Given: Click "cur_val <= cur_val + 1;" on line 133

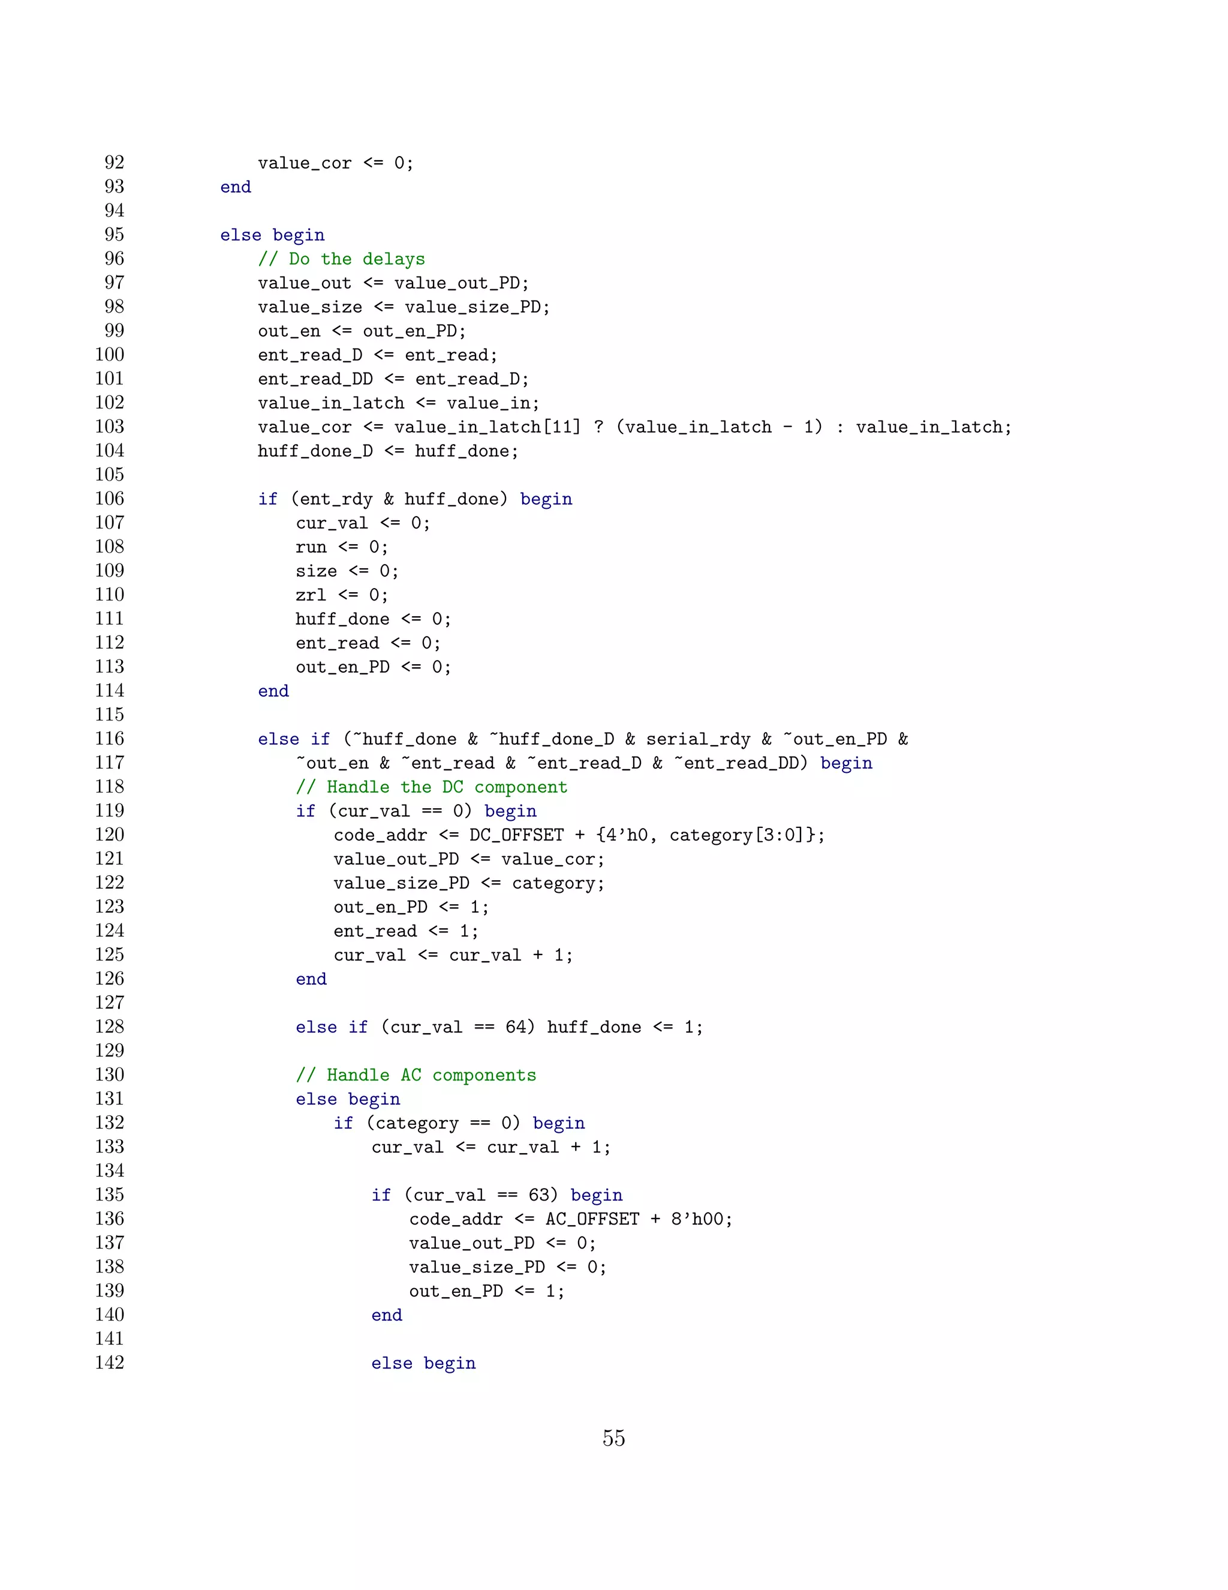Looking at the screenshot, I should coord(491,1148).
